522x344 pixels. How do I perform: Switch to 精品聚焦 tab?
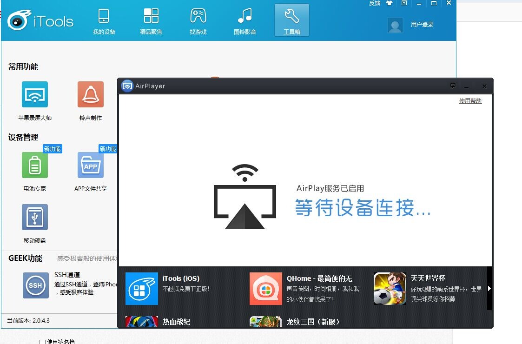[151, 21]
